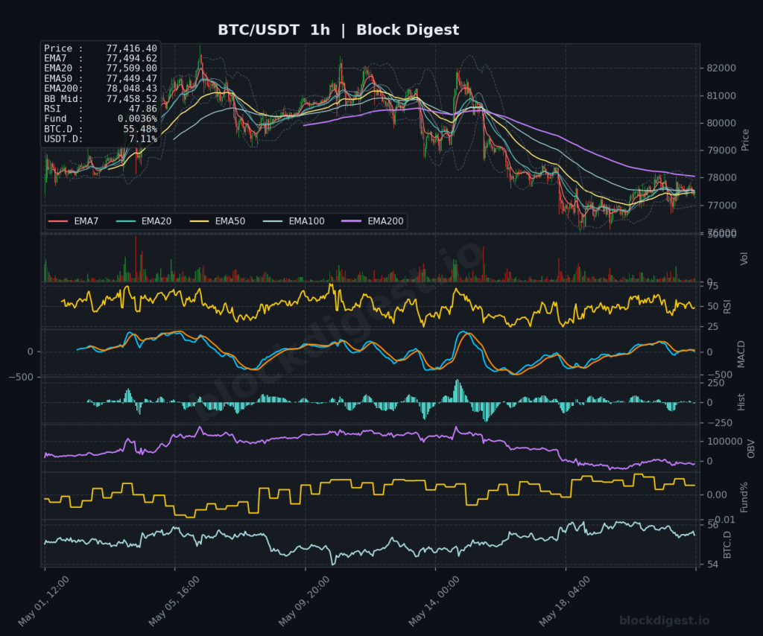The image size is (763, 636).
Task: Select the BTC.D 55.48% info box row
Action: pos(101,129)
